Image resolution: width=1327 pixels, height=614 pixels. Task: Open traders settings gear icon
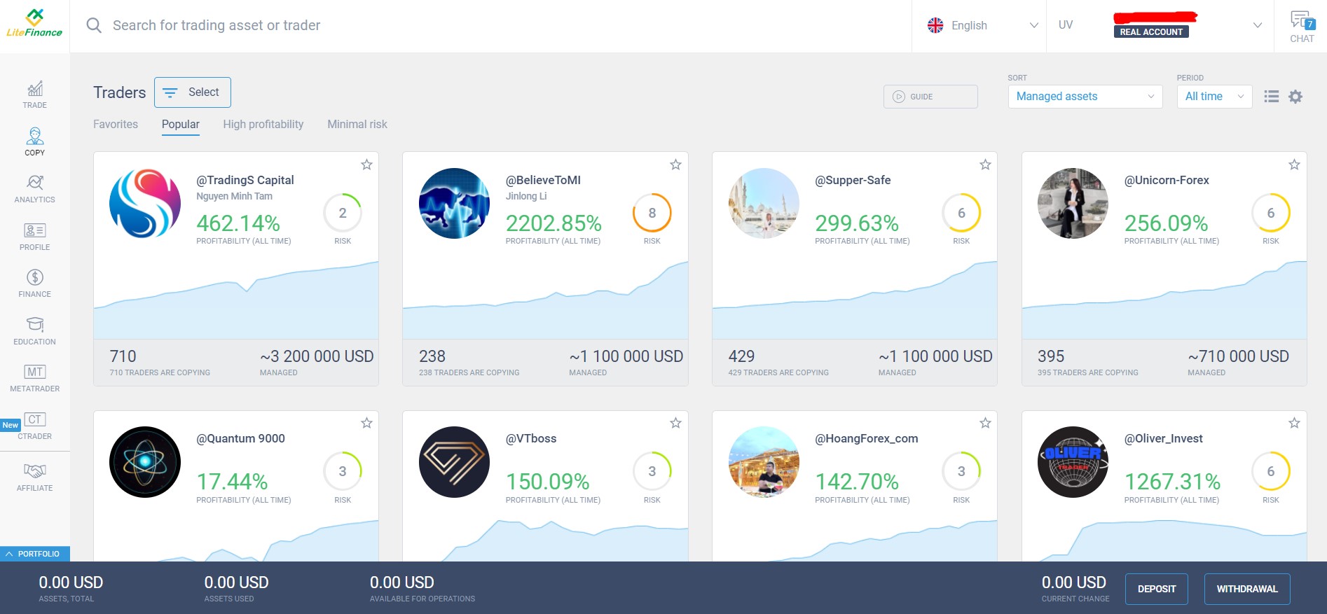click(x=1295, y=97)
